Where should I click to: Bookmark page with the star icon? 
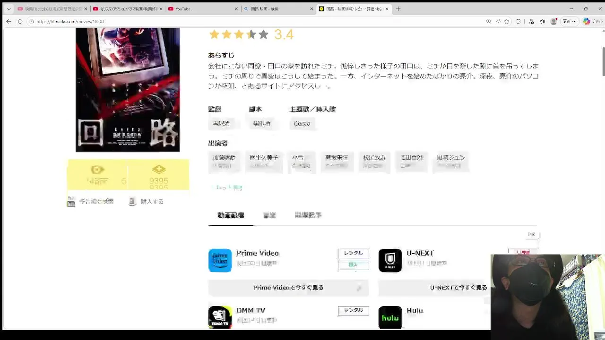[507, 21]
